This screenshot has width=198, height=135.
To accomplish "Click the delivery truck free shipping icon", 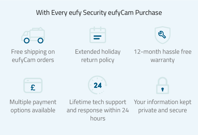I will tap(33, 35).
